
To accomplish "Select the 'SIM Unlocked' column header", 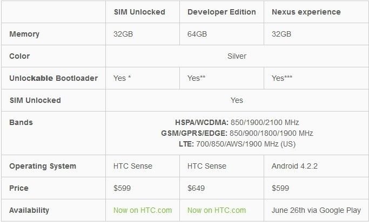I will (139, 12).
